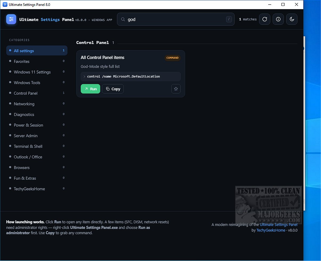The width and height of the screenshot is (321, 261).
Task: Open Diagnostics category
Action: tap(37, 114)
